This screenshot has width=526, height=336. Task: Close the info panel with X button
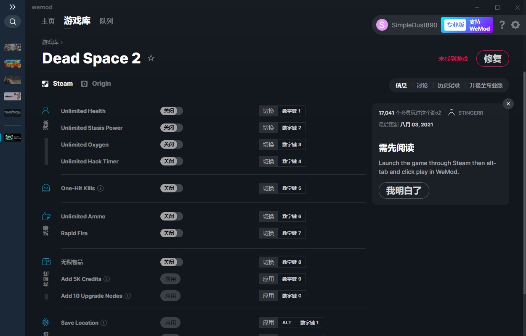pos(508,104)
